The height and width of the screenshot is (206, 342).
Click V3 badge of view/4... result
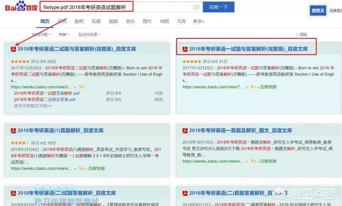coord(253,161)
